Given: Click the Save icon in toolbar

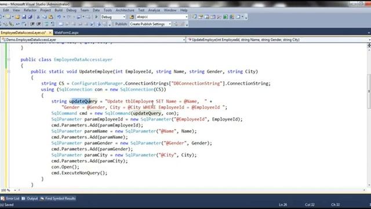Looking at the screenshot, I should pyautogui.click(x=24, y=17).
